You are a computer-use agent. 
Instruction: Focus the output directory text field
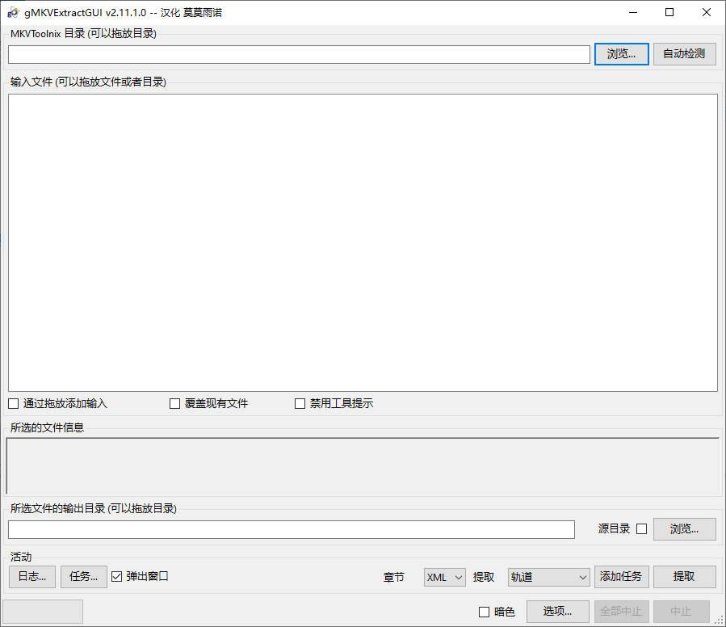click(292, 529)
